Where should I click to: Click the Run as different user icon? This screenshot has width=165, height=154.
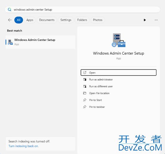tap(85, 86)
